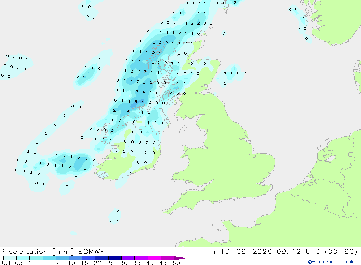Click the date text '13-08-2026'
The width and height of the screenshot is (361, 265).
246,252
